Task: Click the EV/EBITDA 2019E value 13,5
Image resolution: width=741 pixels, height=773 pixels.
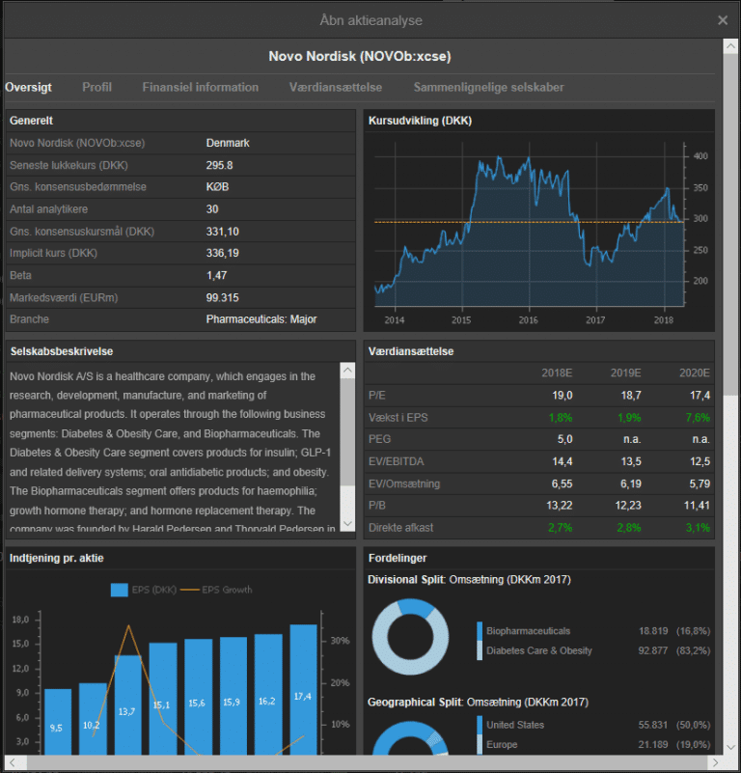Action: 631,461
